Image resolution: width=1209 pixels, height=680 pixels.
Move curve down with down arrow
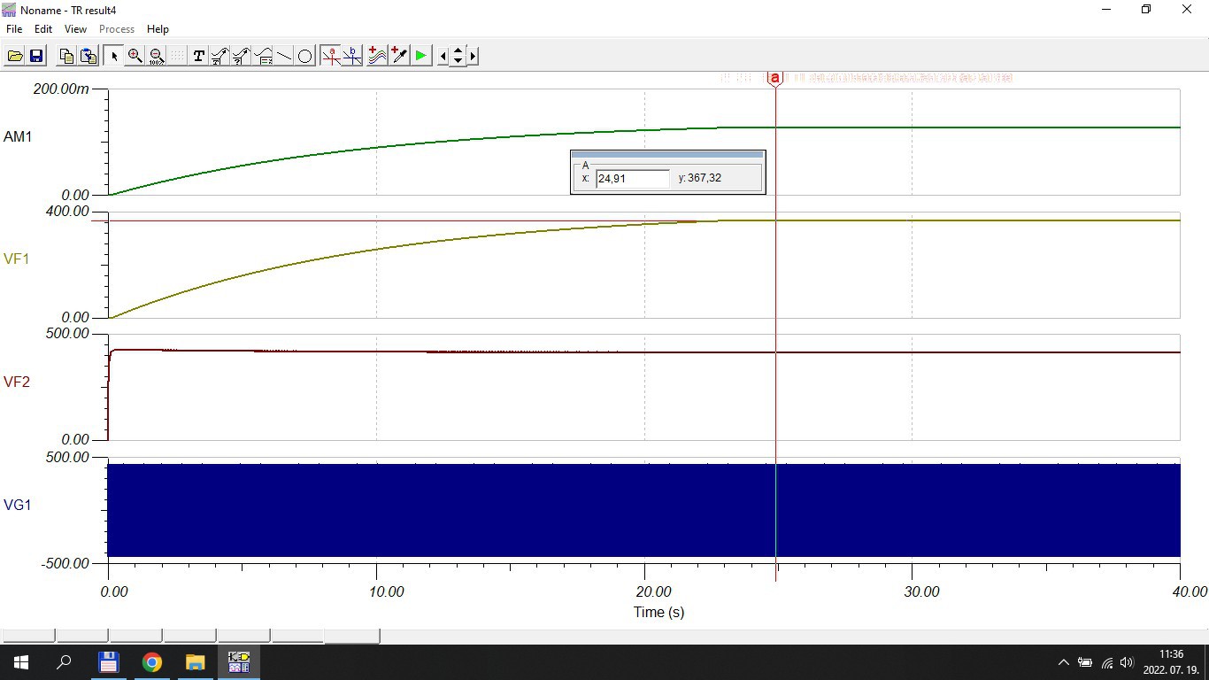(458, 61)
